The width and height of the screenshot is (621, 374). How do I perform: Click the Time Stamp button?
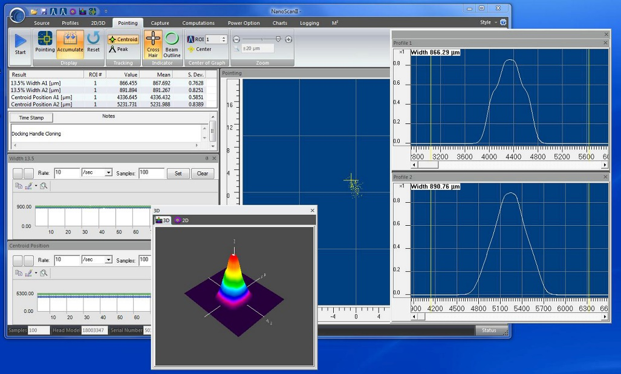click(31, 117)
